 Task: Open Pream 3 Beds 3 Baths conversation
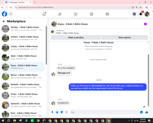click(23, 95)
